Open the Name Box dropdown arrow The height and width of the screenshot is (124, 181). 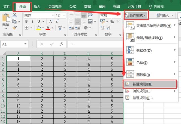coord(25,44)
